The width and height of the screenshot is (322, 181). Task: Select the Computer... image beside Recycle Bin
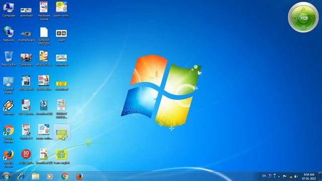(x=26, y=60)
